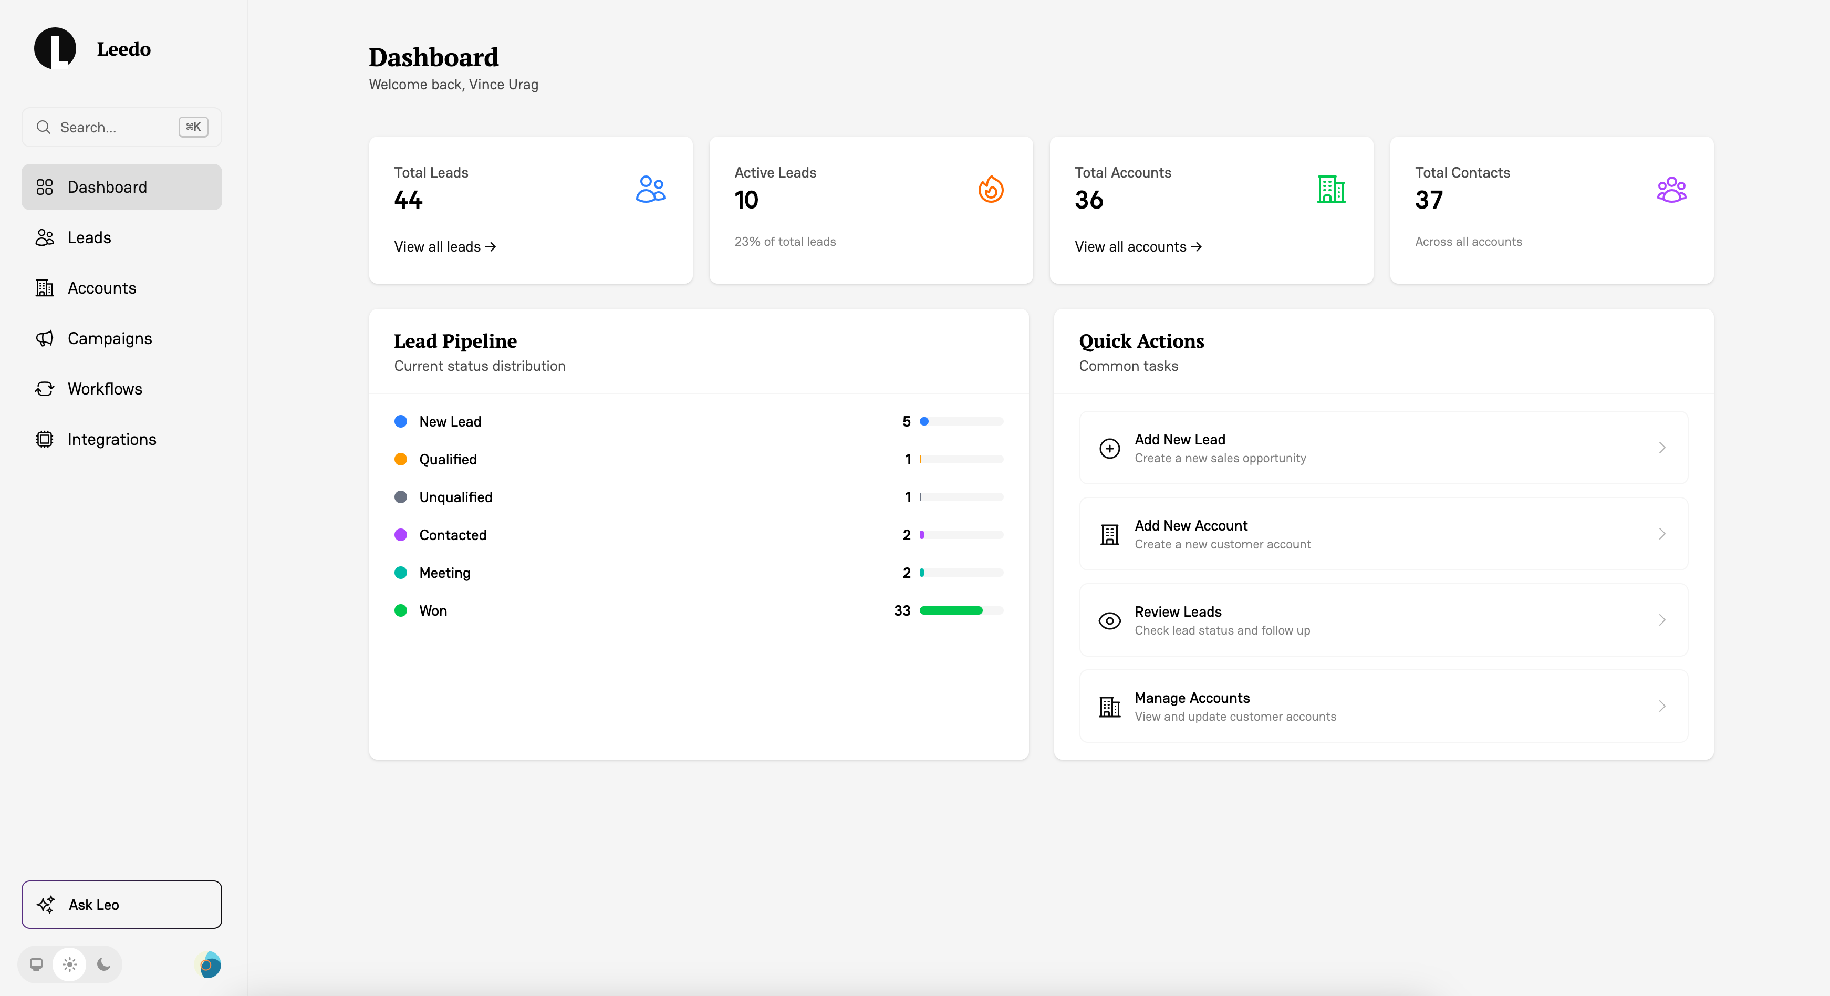Click the Campaigns megaphone icon
1830x996 pixels.
(x=45, y=338)
